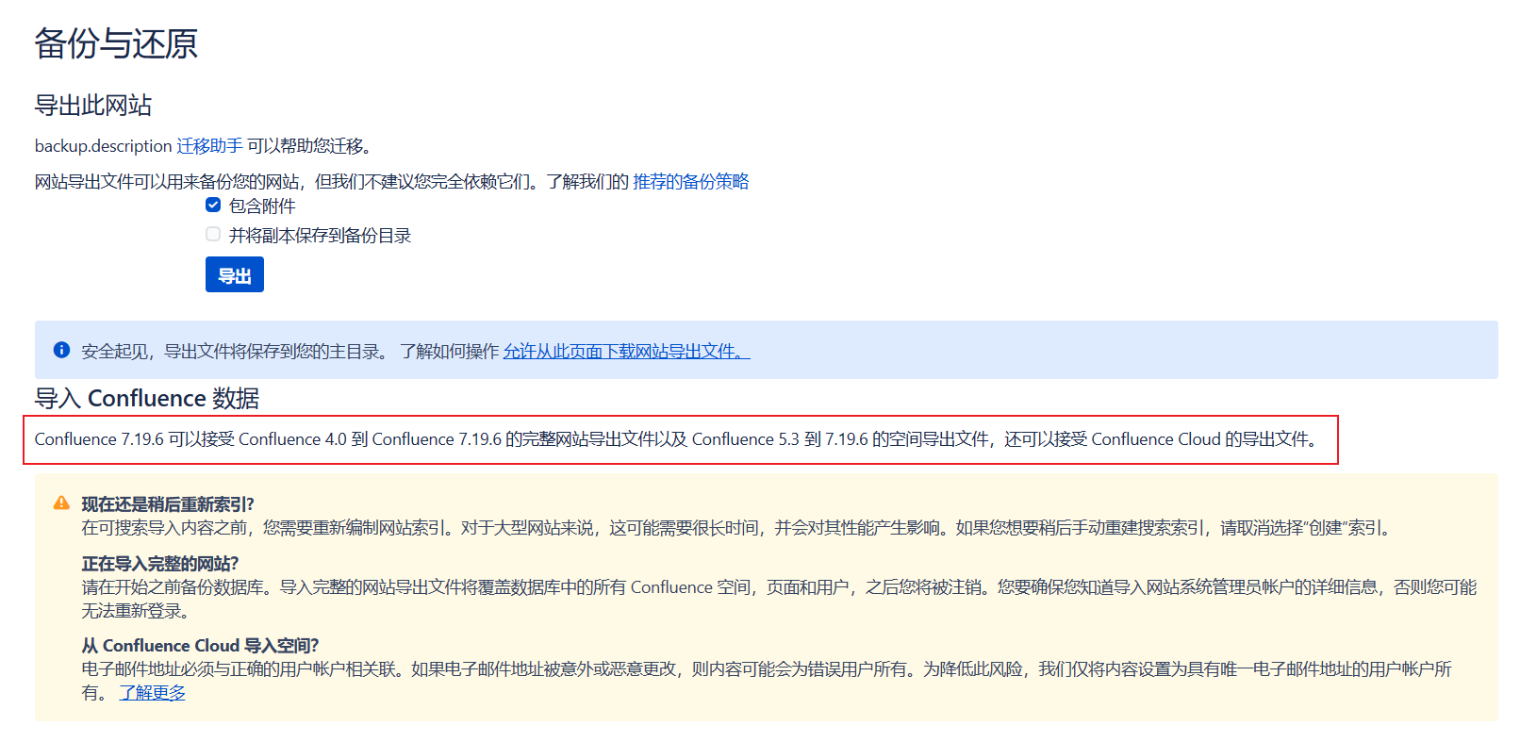Follow the 推荐的备份策略 link
The height and width of the screenshot is (742, 1520).
pos(690,182)
